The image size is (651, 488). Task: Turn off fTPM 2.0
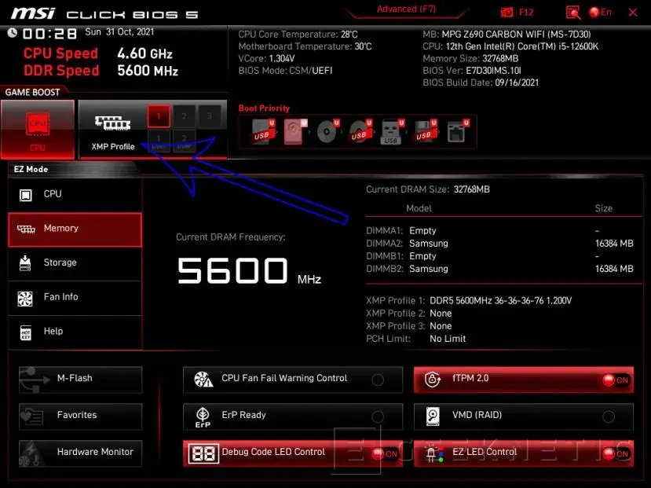point(524,380)
